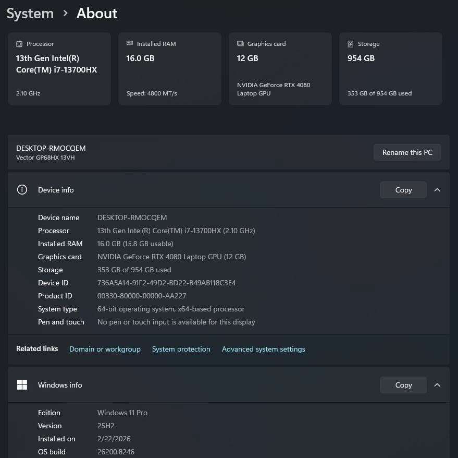Open System protection link
Screen dimensions: 458x458
pyautogui.click(x=181, y=349)
